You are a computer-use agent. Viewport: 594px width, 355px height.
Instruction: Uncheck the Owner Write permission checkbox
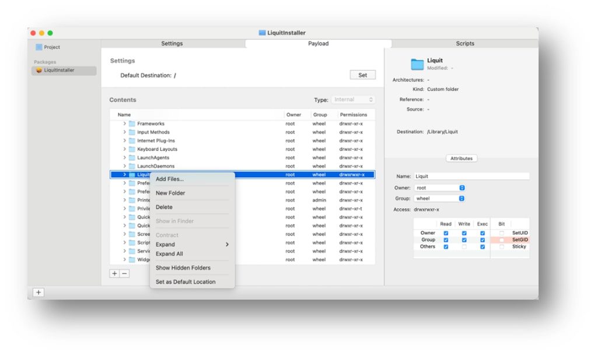[464, 233]
